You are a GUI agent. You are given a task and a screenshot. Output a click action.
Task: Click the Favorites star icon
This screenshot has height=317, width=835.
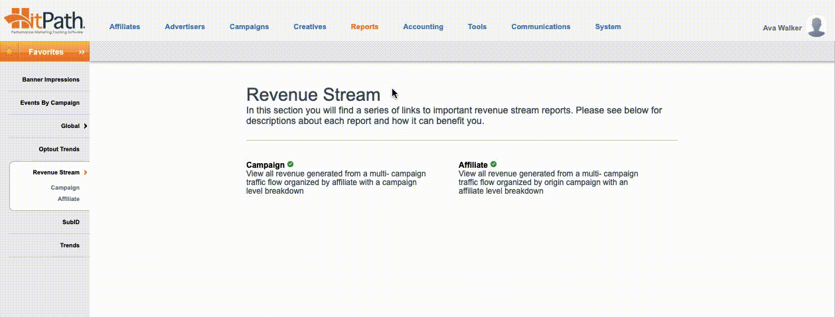(9, 52)
